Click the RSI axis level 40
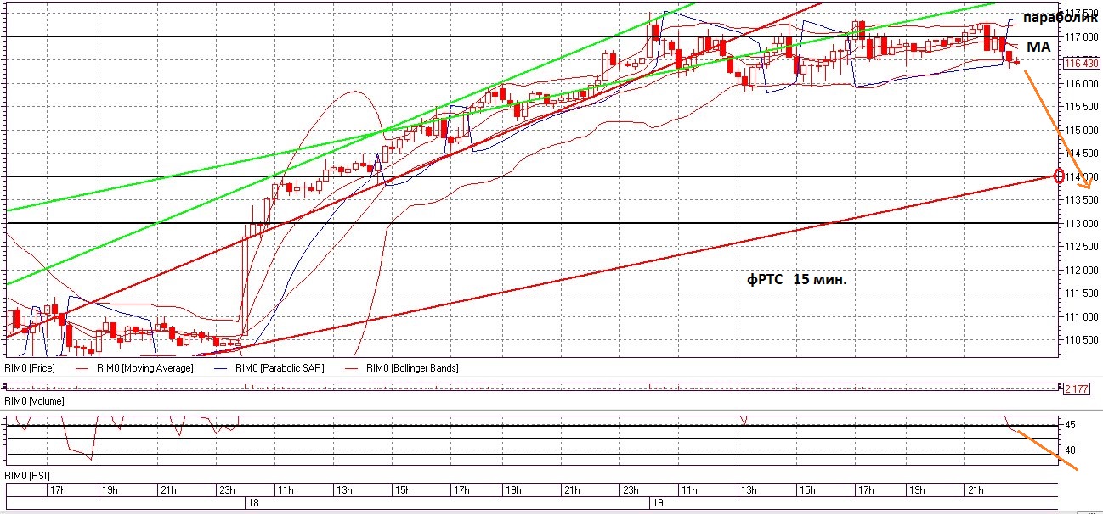1103x514 pixels. coord(1070,450)
